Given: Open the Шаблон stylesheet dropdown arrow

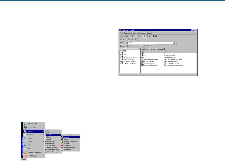Looking at the screenshot, I should click(x=141, y=46).
